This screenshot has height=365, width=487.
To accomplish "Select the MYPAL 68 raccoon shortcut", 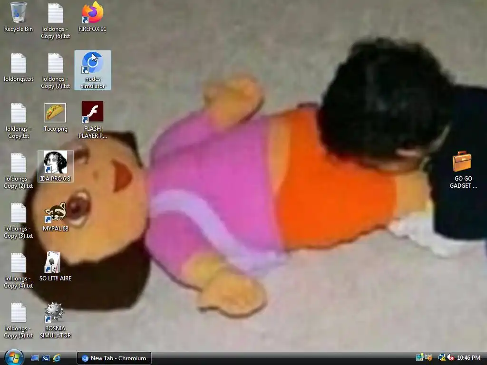I will pos(55,217).
